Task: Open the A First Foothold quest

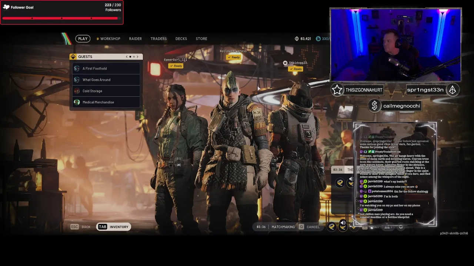Action: tap(106, 68)
